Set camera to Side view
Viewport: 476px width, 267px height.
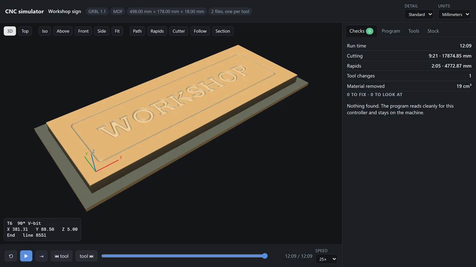click(x=102, y=31)
